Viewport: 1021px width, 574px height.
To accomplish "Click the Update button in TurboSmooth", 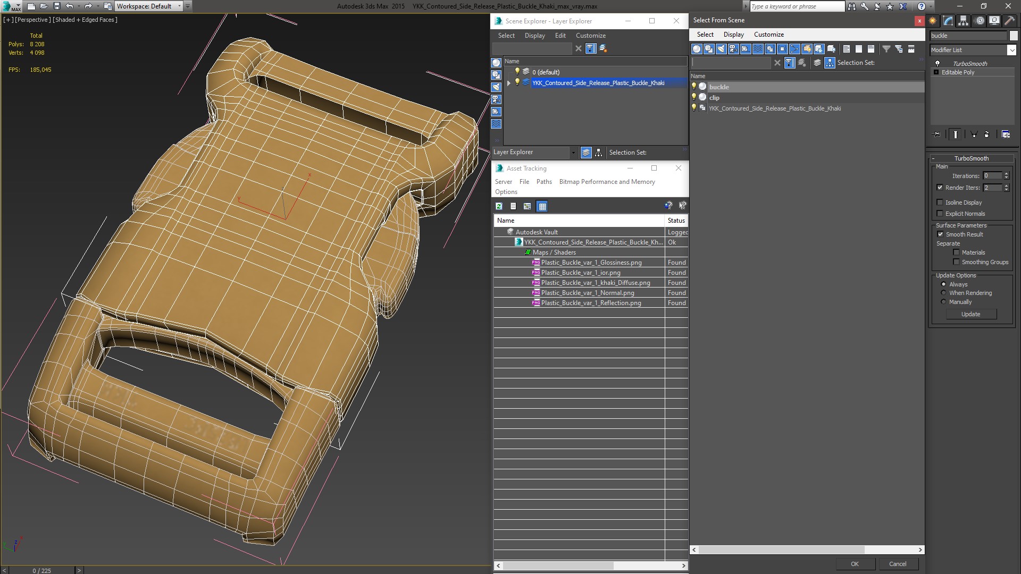I will (x=970, y=314).
